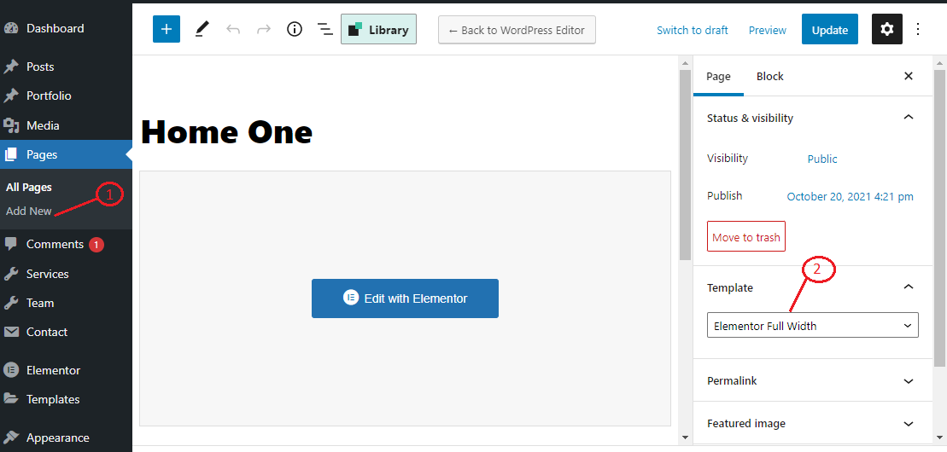Click the Public visibility link
The width and height of the screenshot is (947, 452).
(x=822, y=159)
